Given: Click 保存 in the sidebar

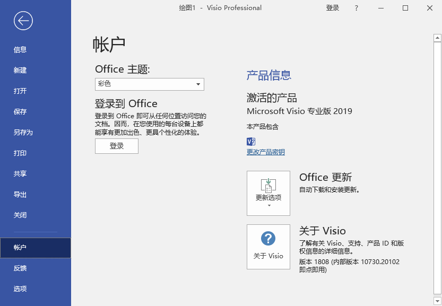Looking at the screenshot, I should 20,112.
